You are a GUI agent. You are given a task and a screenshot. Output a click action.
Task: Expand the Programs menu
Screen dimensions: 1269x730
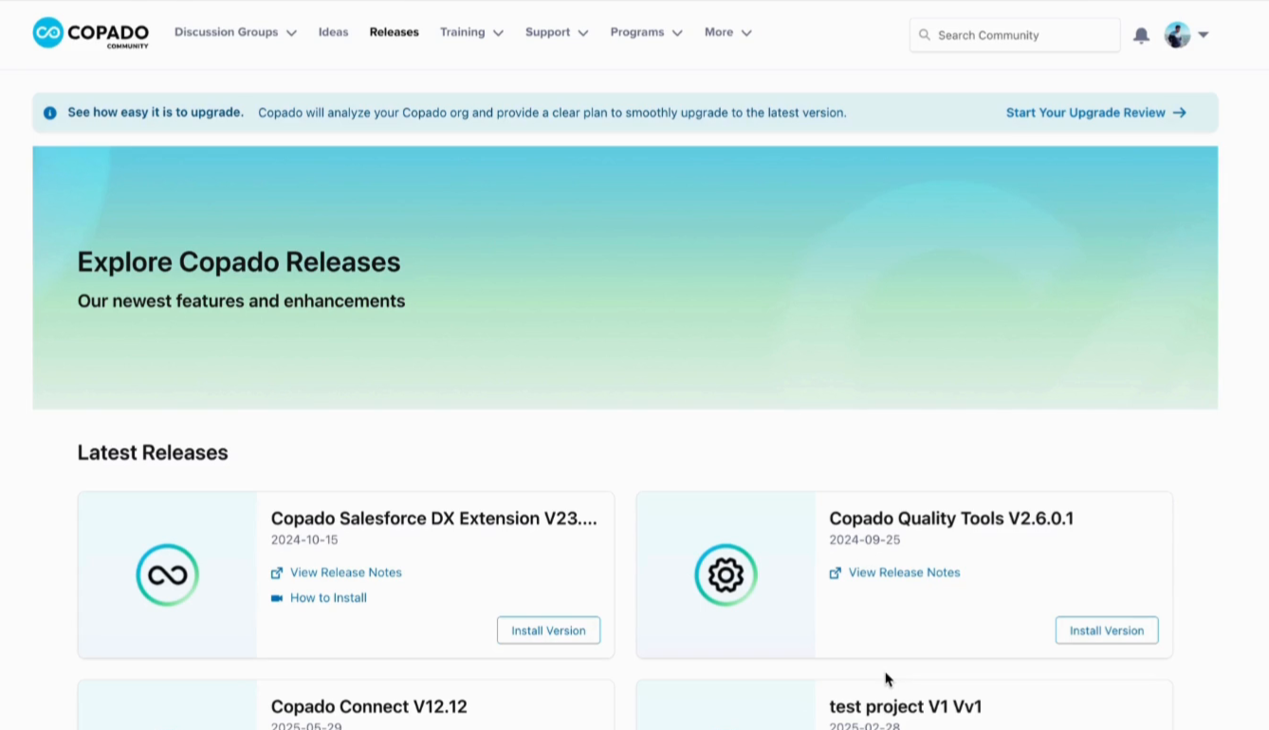pos(646,32)
